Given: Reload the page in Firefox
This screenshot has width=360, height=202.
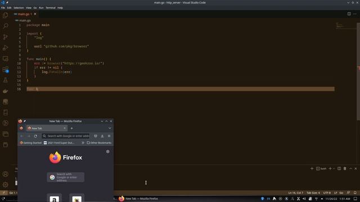Looking at the screenshot, I should 35,136.
